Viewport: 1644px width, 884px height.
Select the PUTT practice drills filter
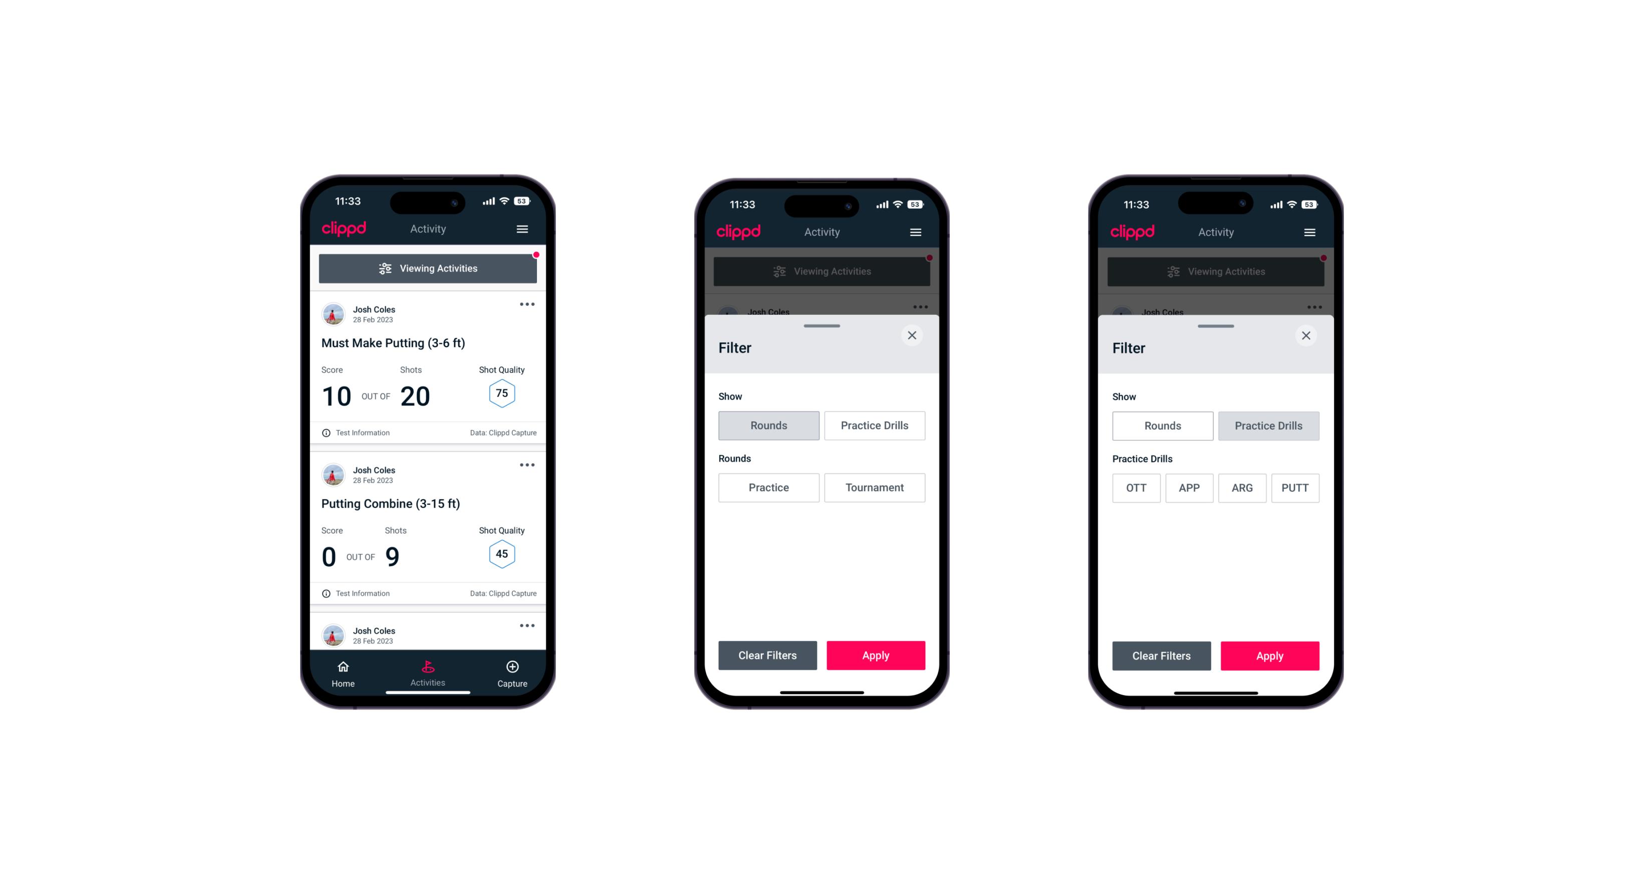[1299, 488]
